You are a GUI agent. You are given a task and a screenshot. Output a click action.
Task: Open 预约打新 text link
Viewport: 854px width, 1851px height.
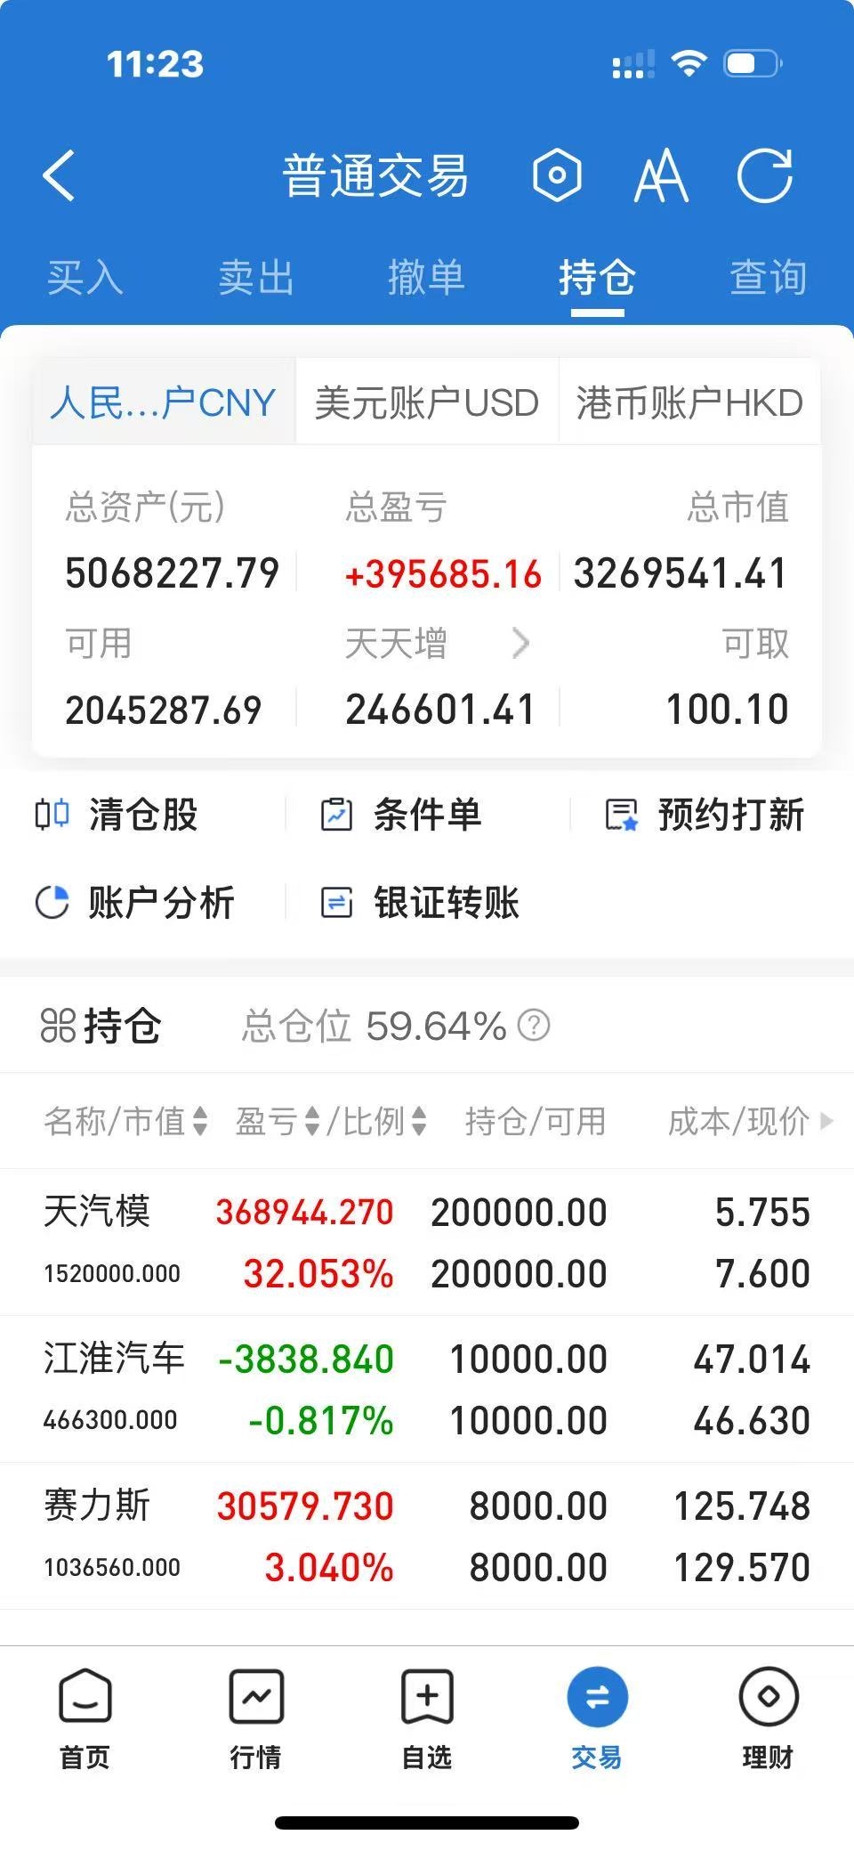(731, 814)
